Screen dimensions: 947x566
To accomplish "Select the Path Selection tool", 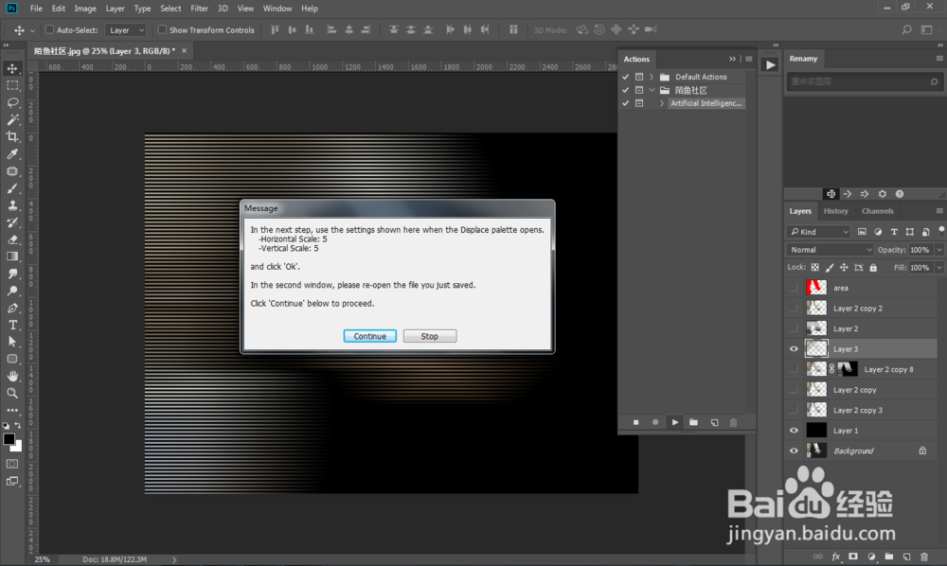I will [x=12, y=342].
